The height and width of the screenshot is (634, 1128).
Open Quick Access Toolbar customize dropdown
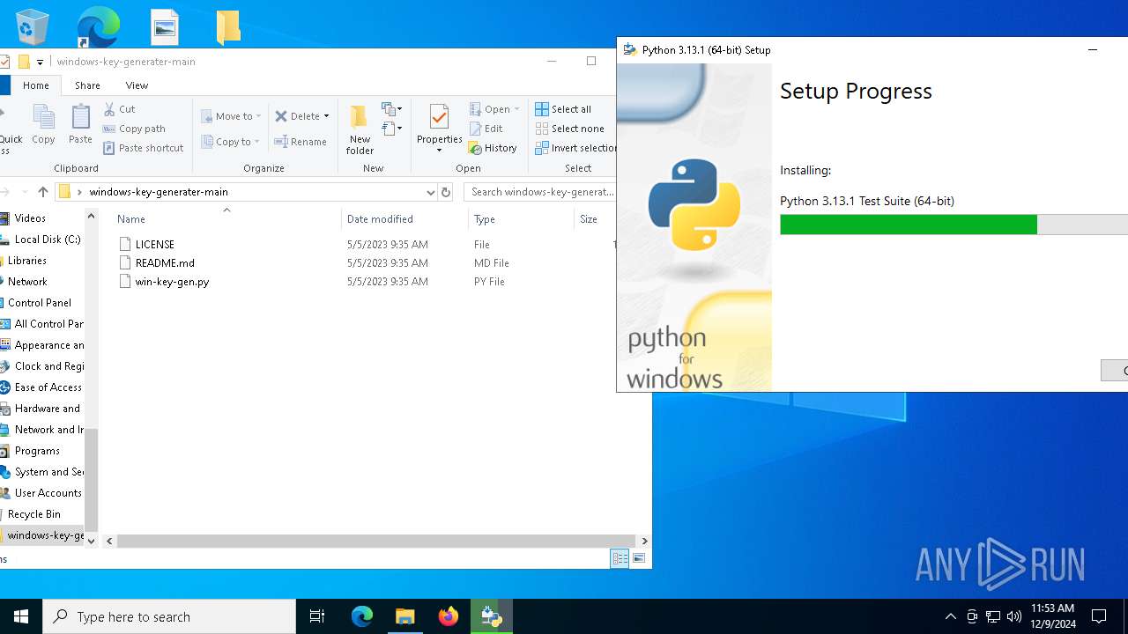pos(40,62)
